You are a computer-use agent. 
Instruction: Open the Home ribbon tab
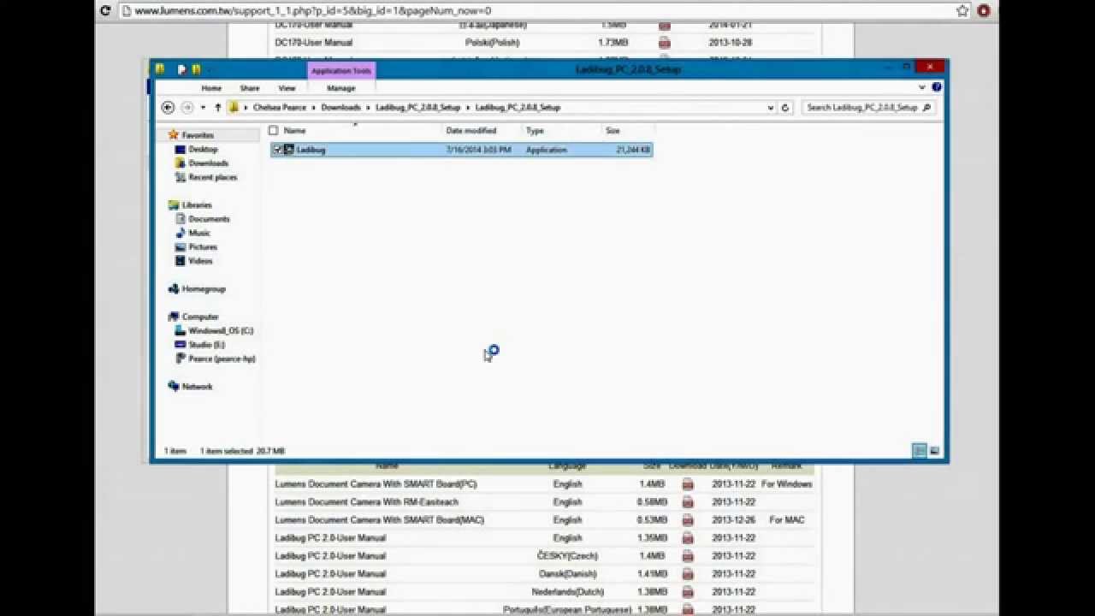(210, 88)
